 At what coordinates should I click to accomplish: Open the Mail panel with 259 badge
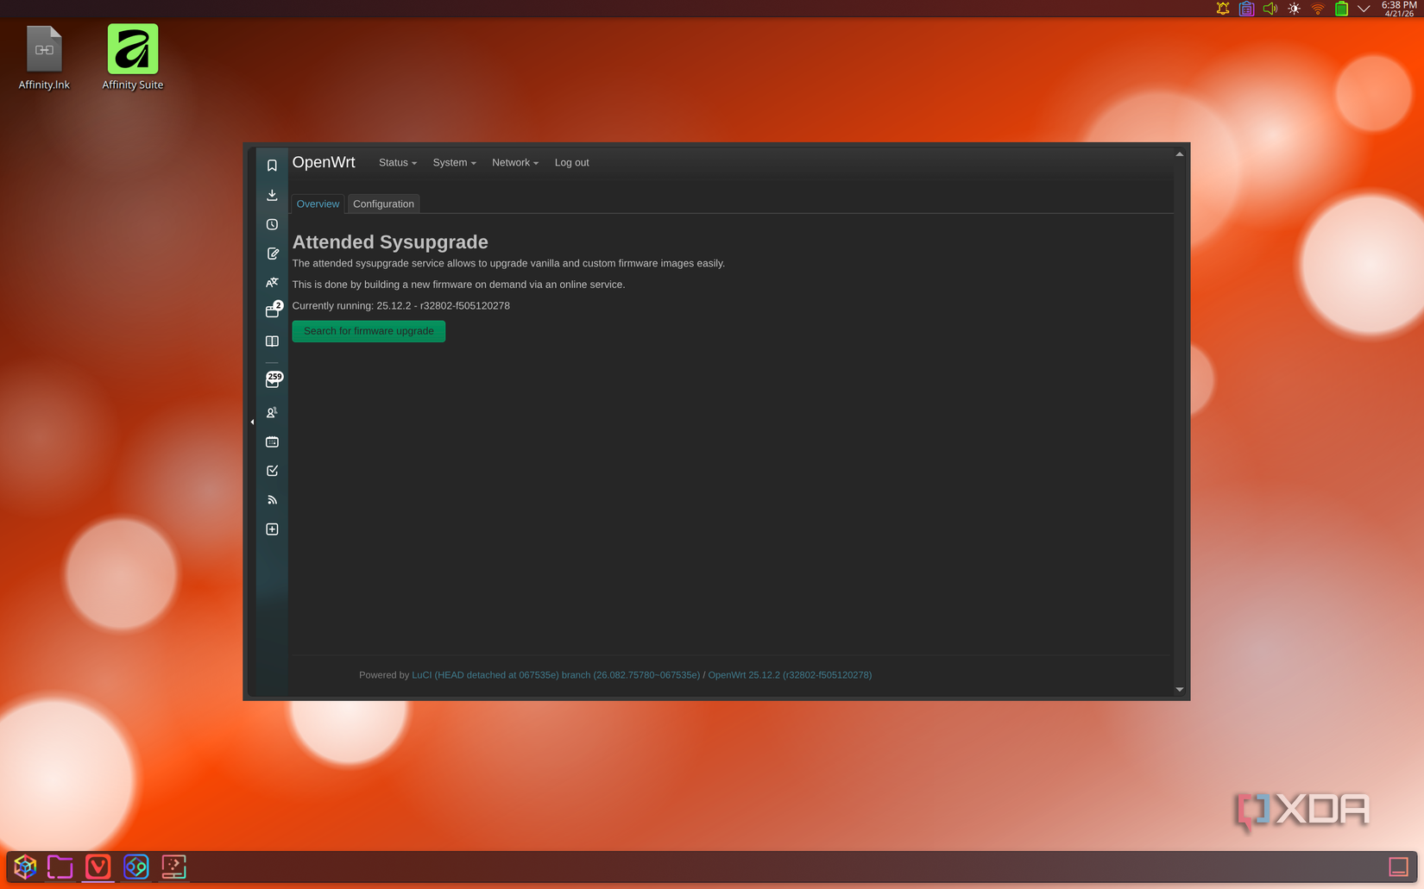(273, 380)
